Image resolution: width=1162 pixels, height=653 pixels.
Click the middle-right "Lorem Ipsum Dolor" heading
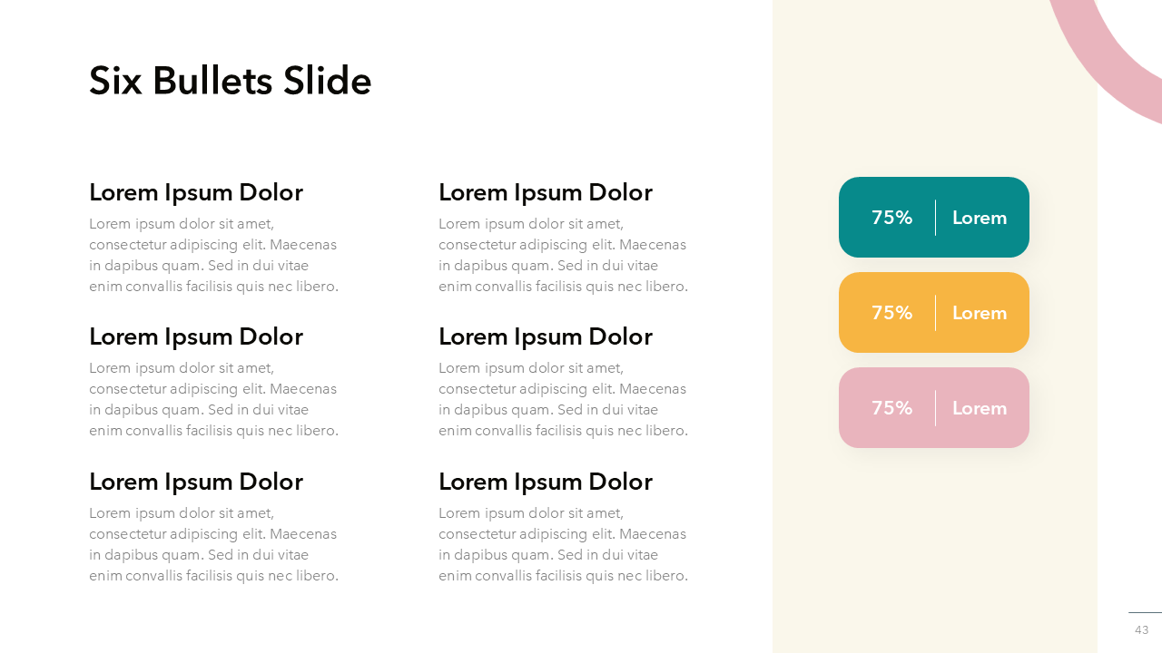point(545,336)
